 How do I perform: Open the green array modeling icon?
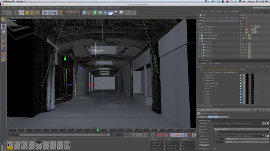tap(100, 13)
